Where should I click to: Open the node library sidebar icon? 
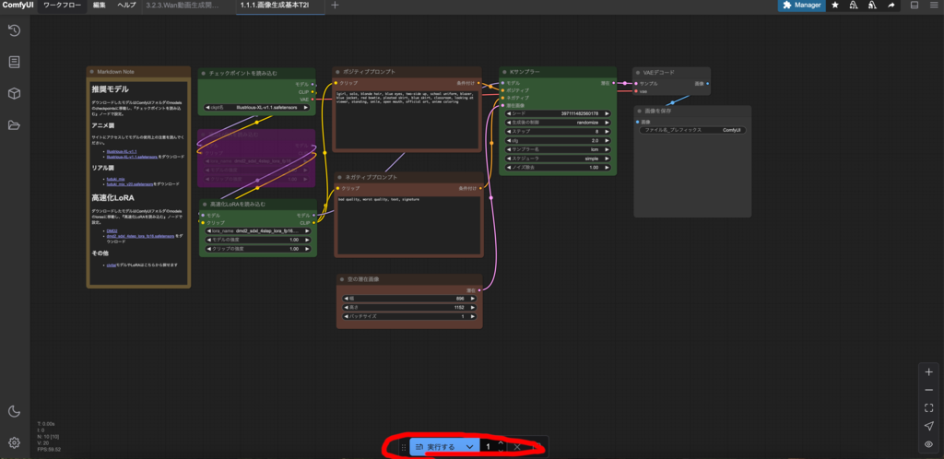tap(14, 62)
